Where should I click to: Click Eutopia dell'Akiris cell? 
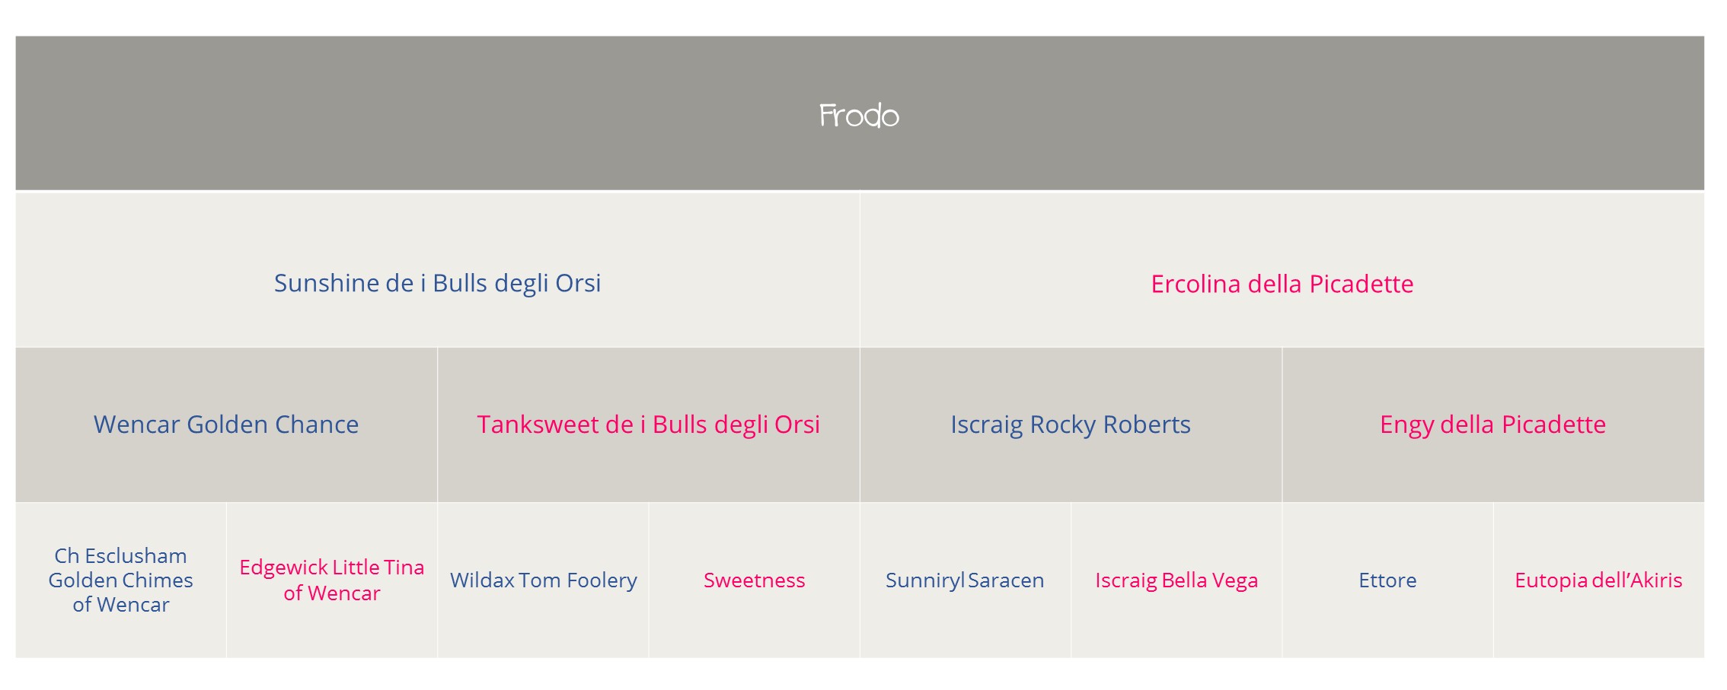1599,580
